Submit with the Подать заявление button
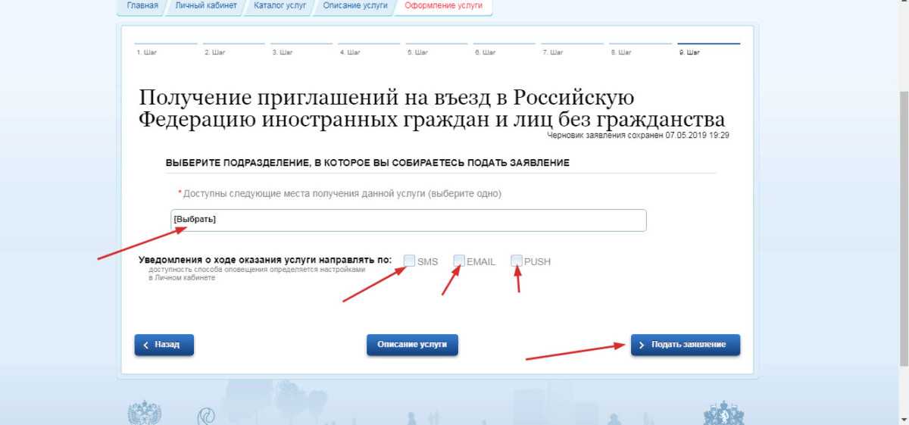This screenshot has width=909, height=425. (x=685, y=345)
